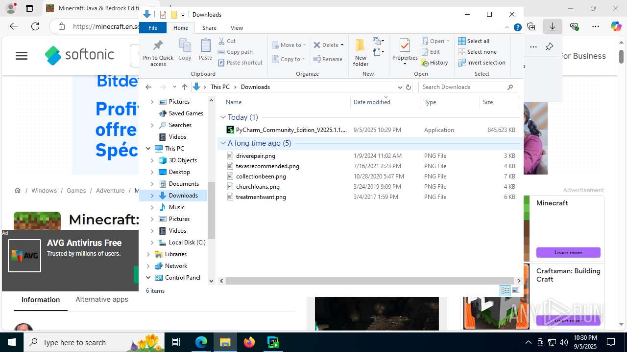Viewport: 627px width, 352px height.
Task: Open Copilot icon in Edge
Action: (616, 26)
